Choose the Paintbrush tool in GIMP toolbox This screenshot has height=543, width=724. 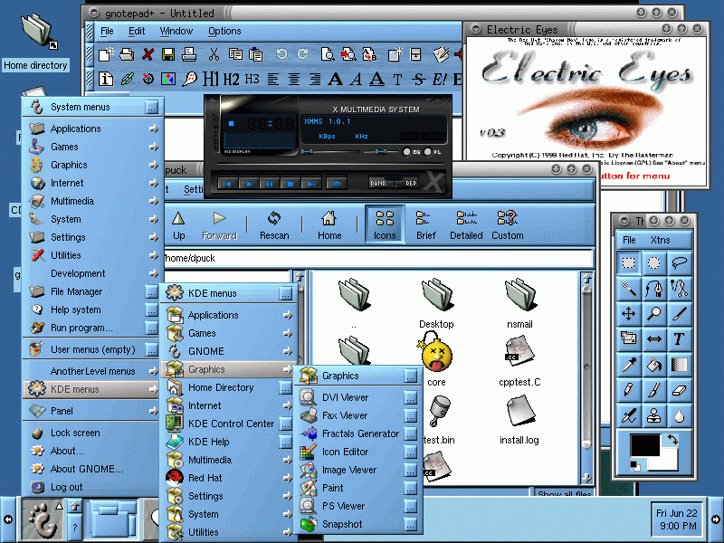coord(653,390)
